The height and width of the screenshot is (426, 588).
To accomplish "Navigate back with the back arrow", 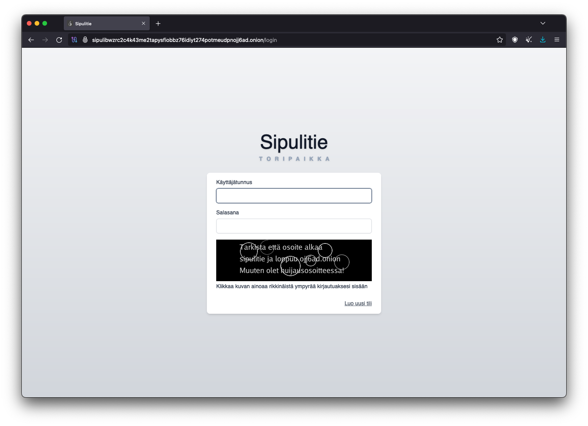I will click(31, 40).
